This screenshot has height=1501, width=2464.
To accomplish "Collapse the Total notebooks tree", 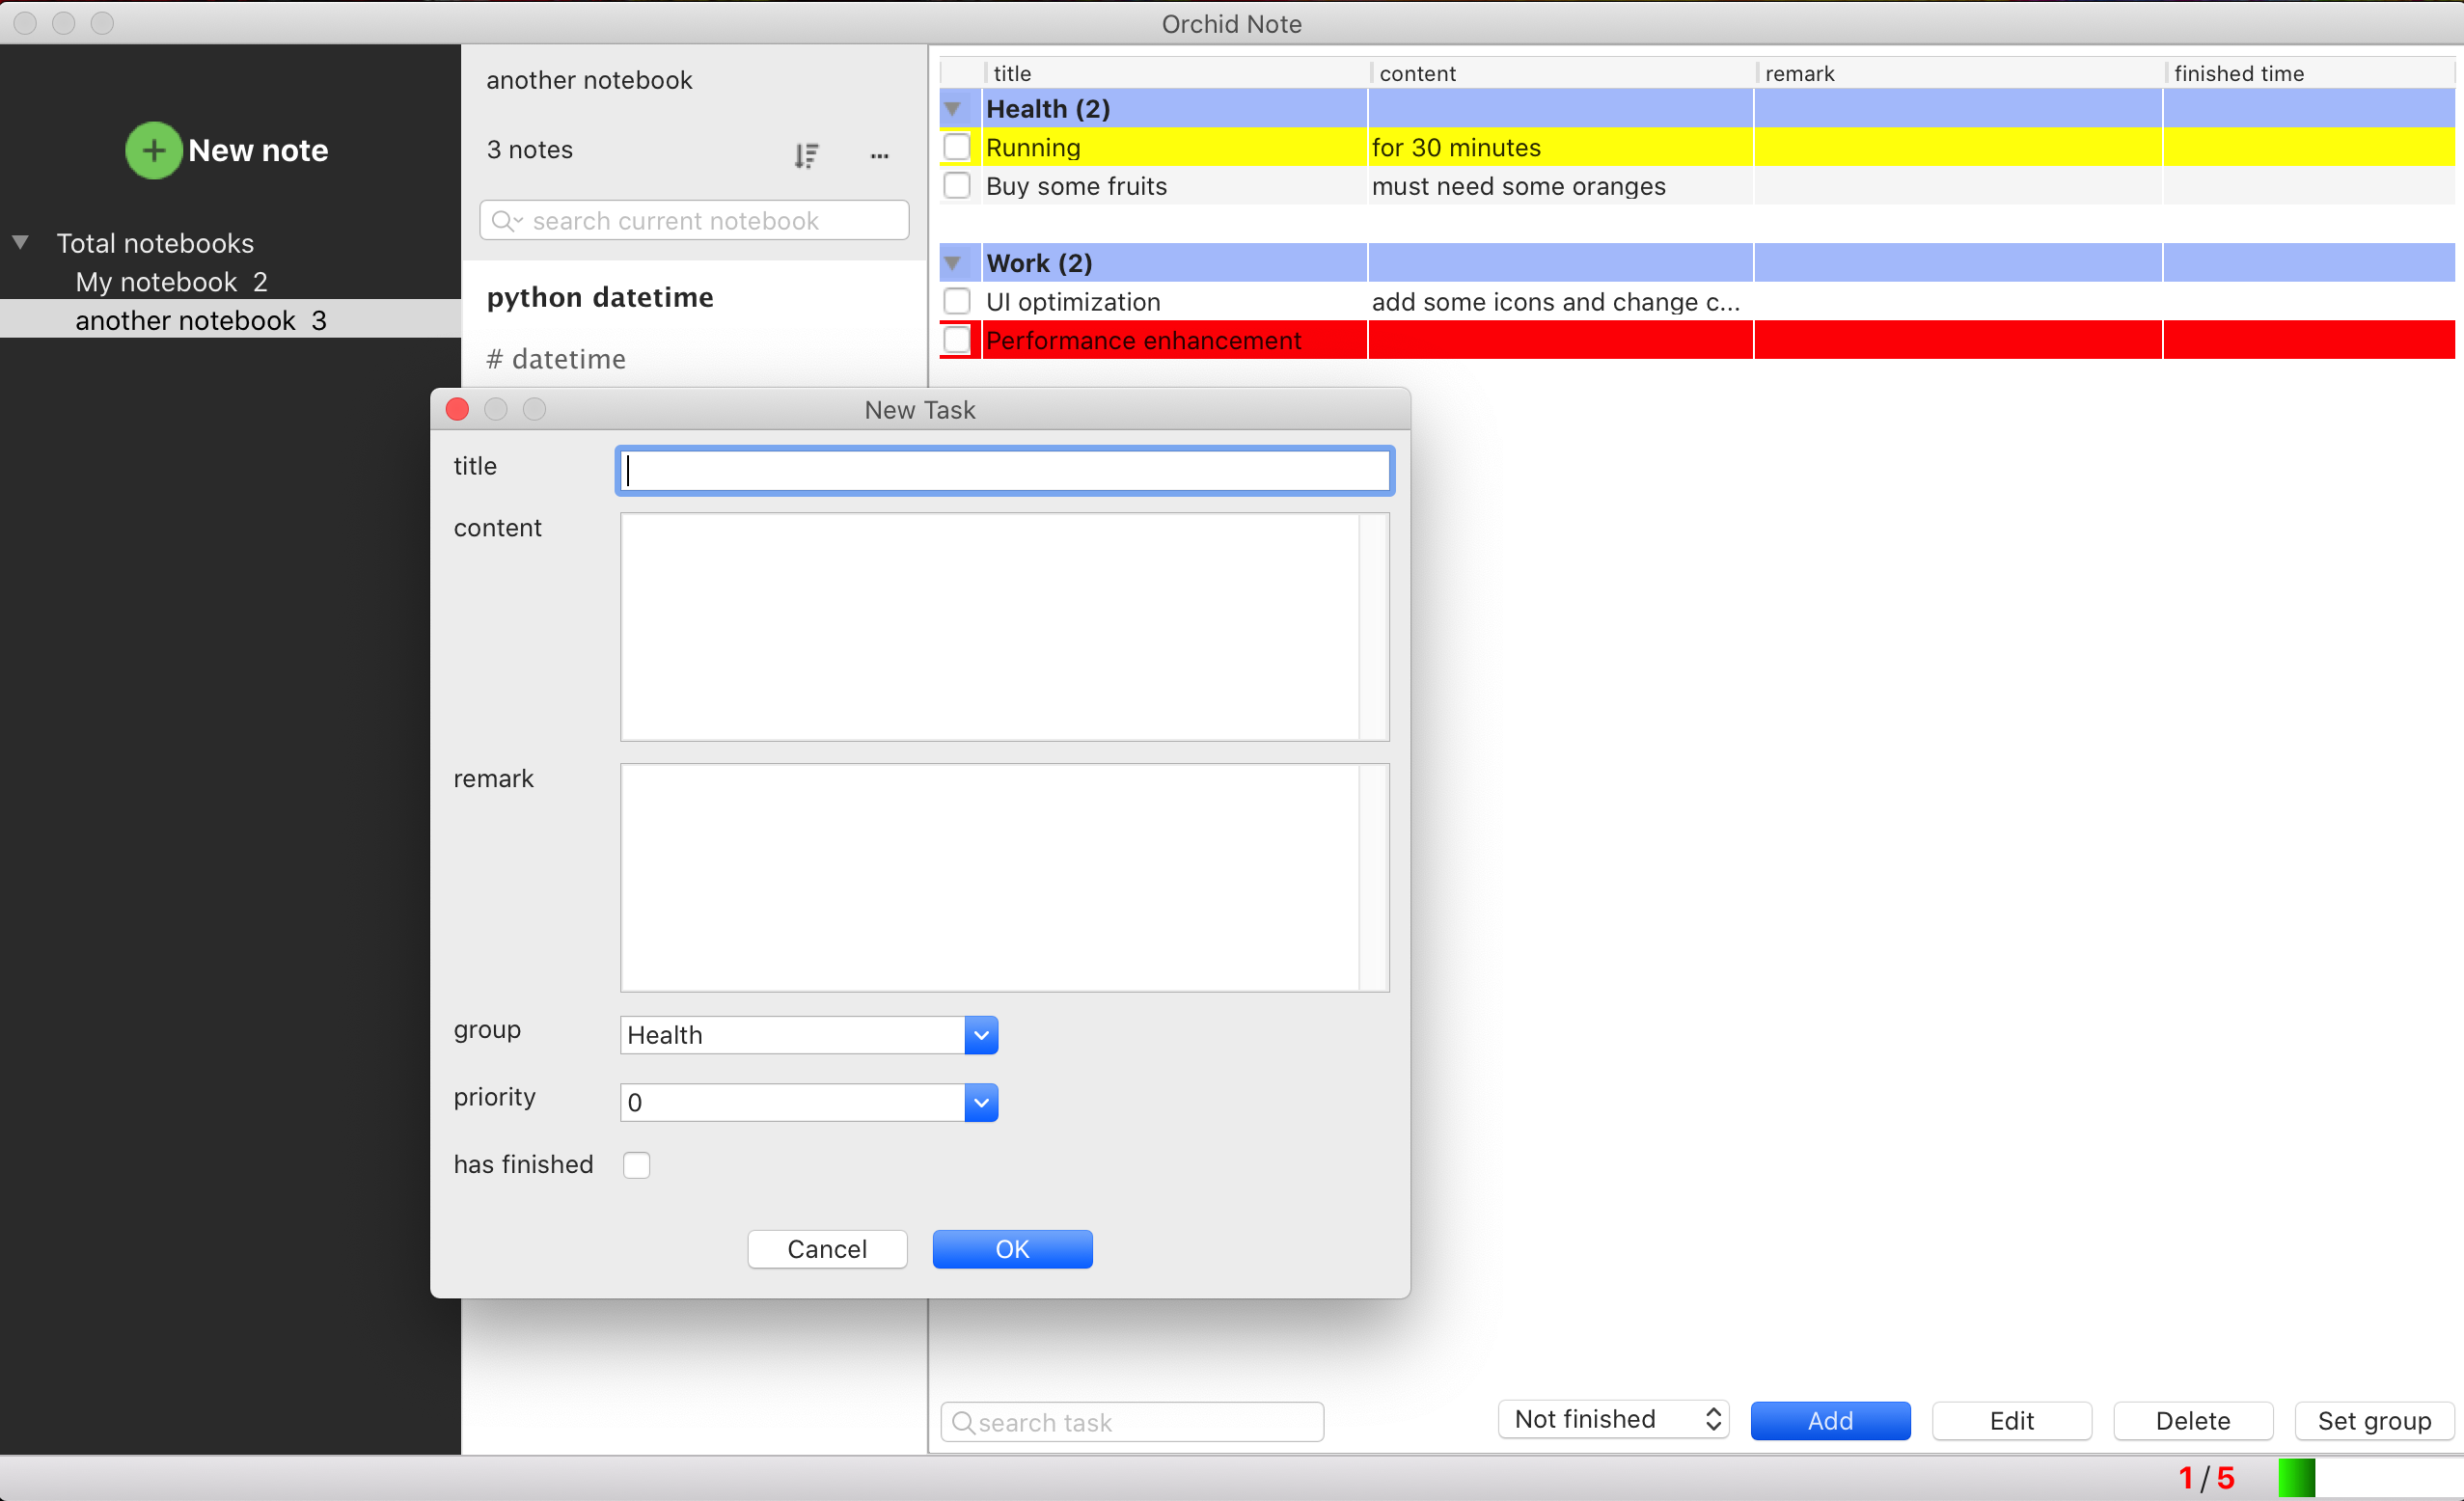I will (x=20, y=242).
